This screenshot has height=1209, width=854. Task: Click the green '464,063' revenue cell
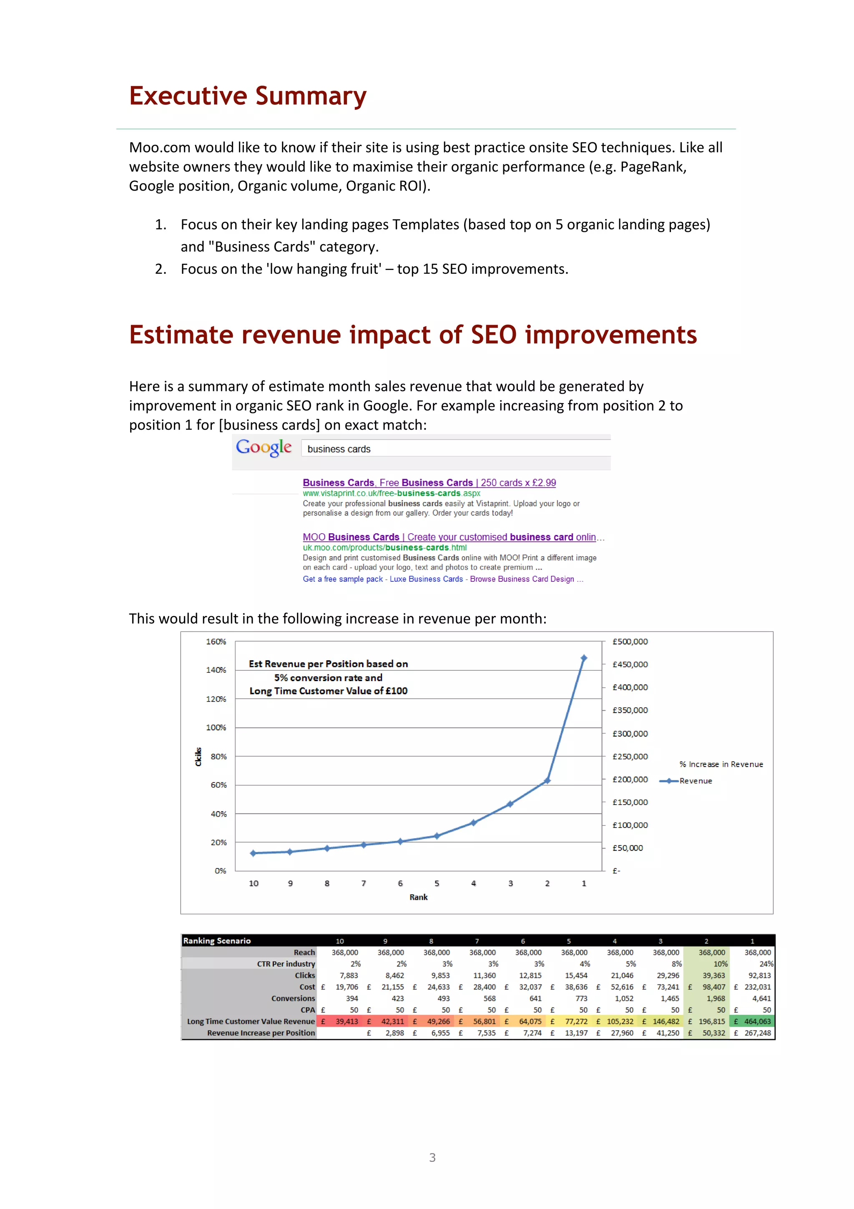[752, 1021]
